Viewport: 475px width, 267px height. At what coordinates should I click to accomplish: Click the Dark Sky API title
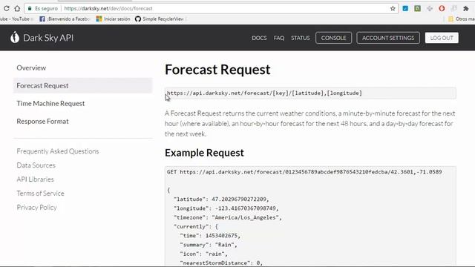click(x=48, y=38)
